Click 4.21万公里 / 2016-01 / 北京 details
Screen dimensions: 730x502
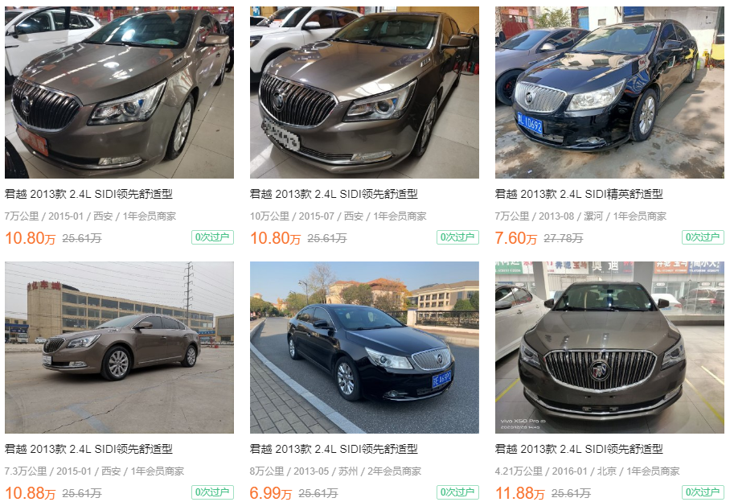click(x=587, y=471)
